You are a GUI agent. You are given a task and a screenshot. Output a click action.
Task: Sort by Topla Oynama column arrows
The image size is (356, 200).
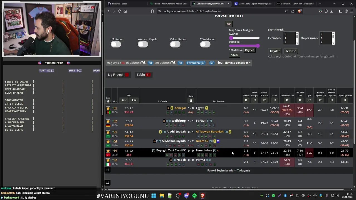[x=345, y=100]
